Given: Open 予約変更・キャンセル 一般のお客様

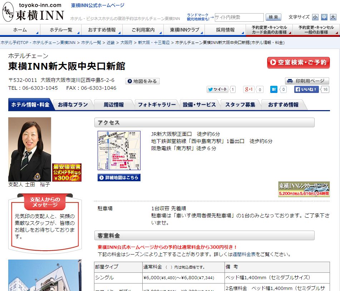Looking at the screenshot, I should (x=316, y=30).
